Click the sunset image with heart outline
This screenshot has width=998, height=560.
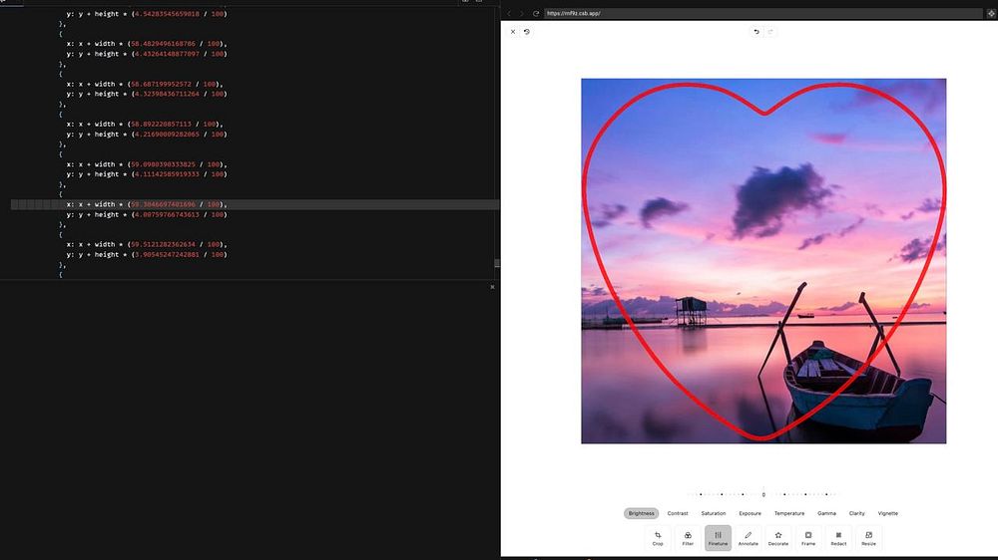[763, 261]
